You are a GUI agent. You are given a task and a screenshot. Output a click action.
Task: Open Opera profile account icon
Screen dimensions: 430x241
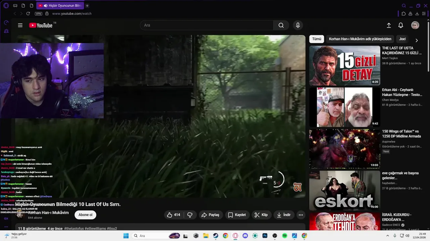click(411, 14)
